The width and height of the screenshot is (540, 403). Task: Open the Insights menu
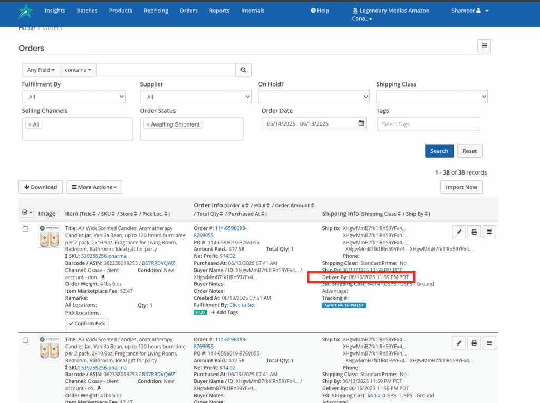pyautogui.click(x=55, y=11)
